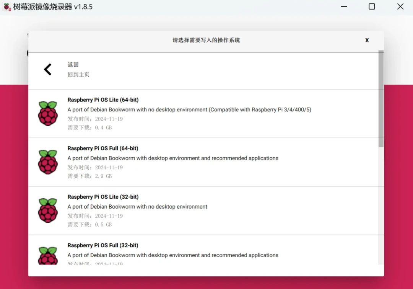Screen dimensions: 413x289
Task: Click release date under OS Full (64-bit)
Action: click(x=95, y=167)
